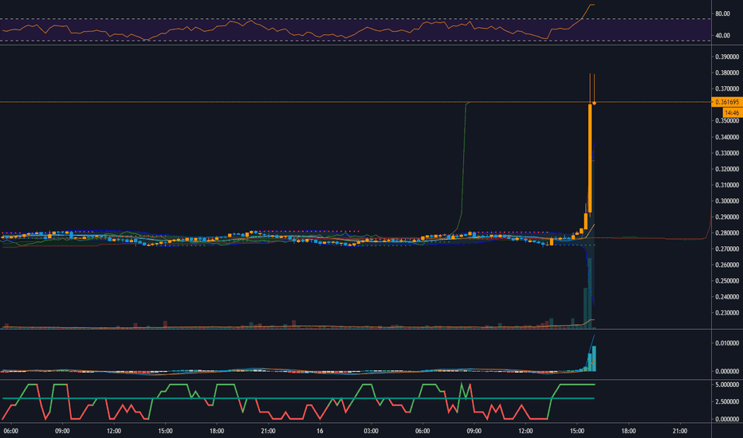Click the 5.000000 oscillator scale label
The image size is (743, 438).
pos(727,385)
